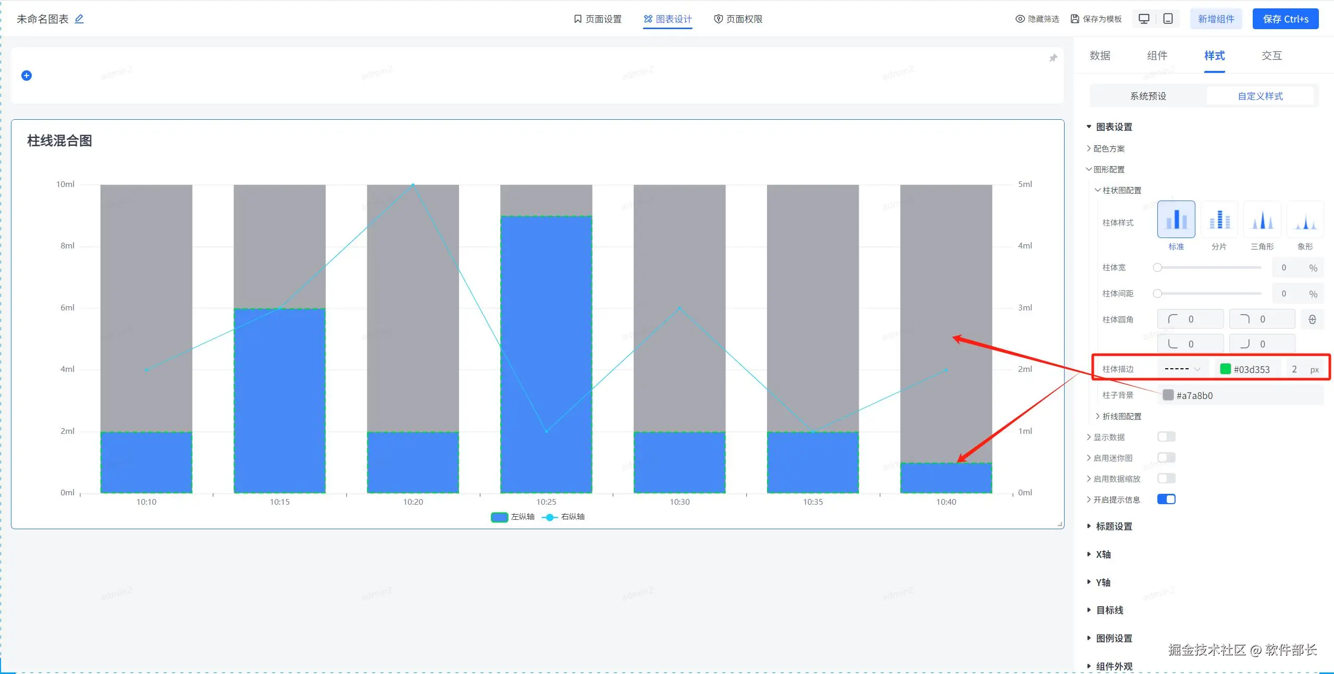The width and height of the screenshot is (1334, 674).
Task: Switch to desktop preview monitor icon
Action: (1144, 19)
